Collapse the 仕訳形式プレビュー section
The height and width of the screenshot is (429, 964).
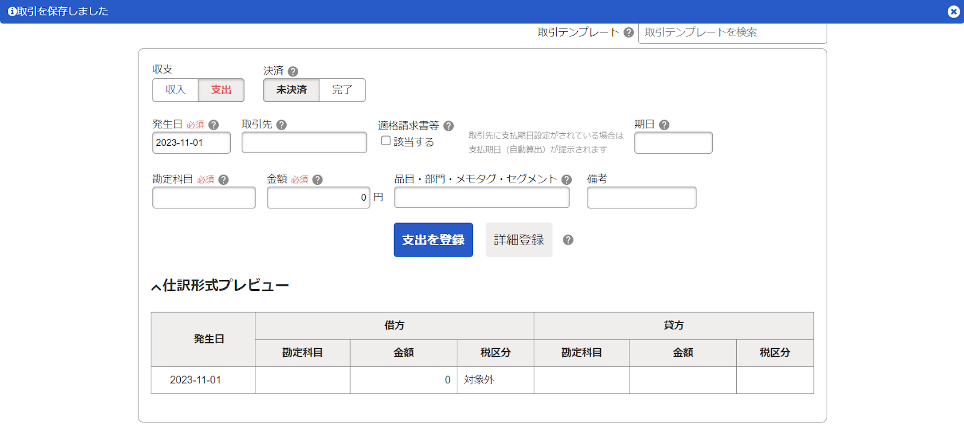click(x=220, y=286)
